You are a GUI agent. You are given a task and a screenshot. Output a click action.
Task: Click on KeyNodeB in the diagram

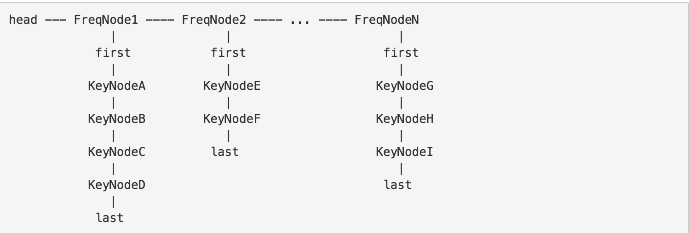[x=117, y=119]
